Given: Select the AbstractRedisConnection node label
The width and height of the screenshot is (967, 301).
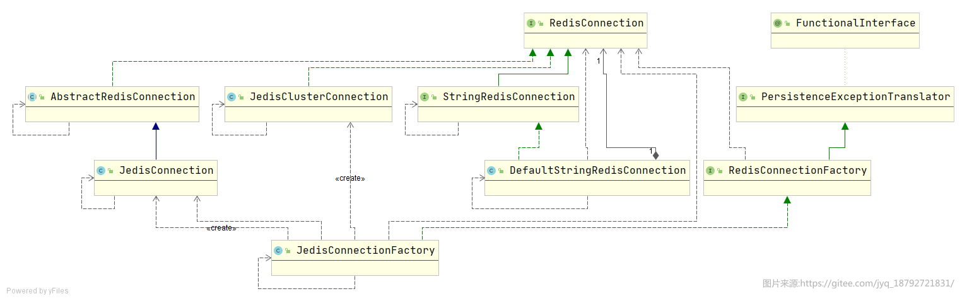Looking at the screenshot, I should point(122,97).
